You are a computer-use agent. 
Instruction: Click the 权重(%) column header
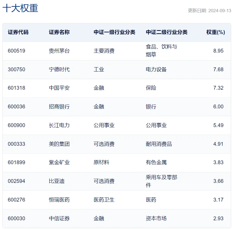click(x=216, y=32)
